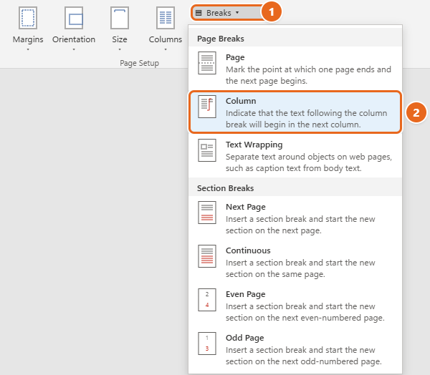Click the 'Page Setup' group label
The width and height of the screenshot is (430, 375).
click(139, 63)
